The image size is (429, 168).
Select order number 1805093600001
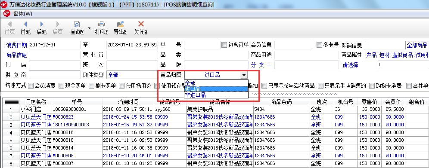click(77, 110)
